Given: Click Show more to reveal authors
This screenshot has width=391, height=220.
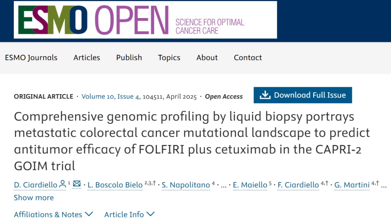Looking at the screenshot, I should pyautogui.click(x=34, y=198).
